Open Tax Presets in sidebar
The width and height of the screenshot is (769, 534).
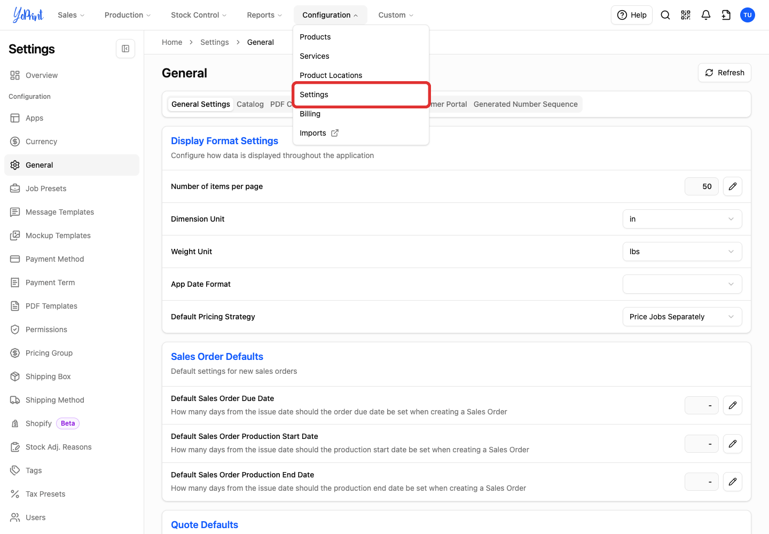click(72, 494)
